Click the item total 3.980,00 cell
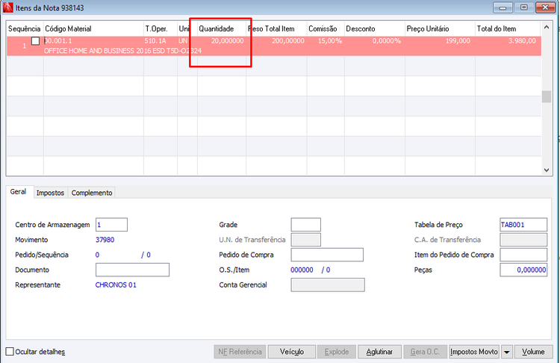 tap(522, 41)
